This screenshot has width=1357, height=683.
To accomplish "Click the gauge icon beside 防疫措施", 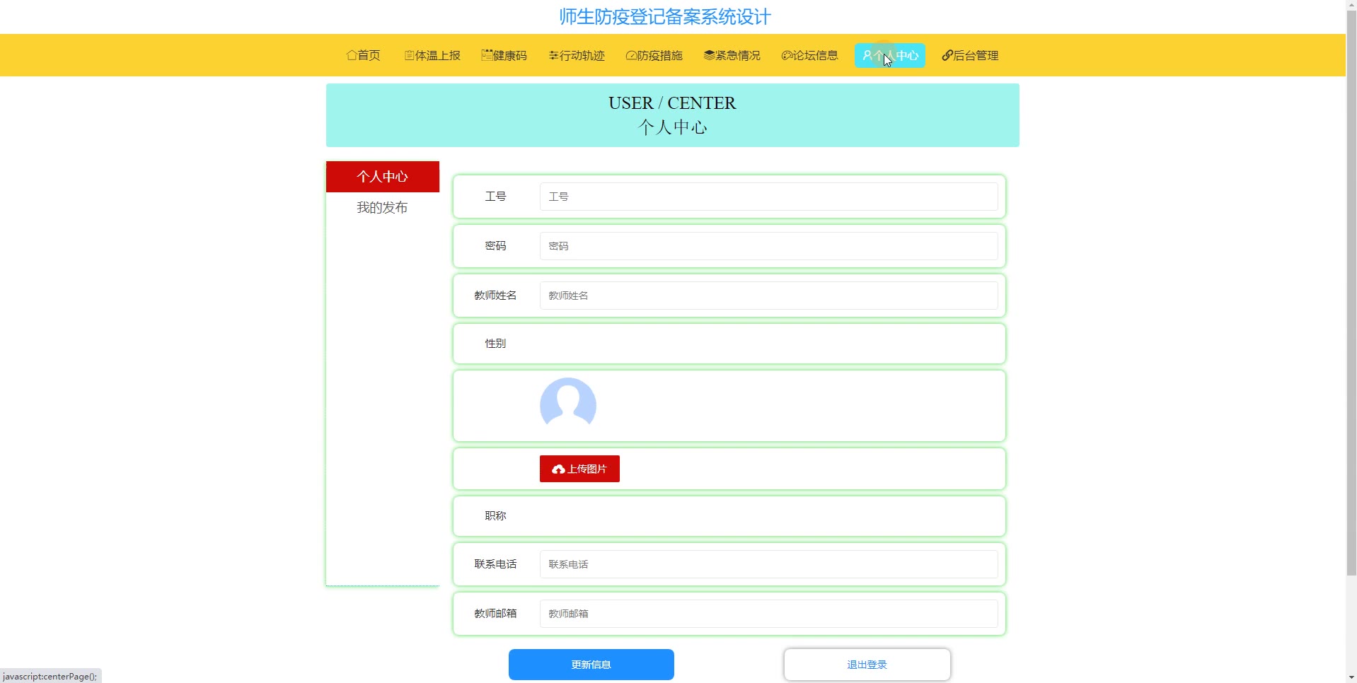I will [x=631, y=55].
